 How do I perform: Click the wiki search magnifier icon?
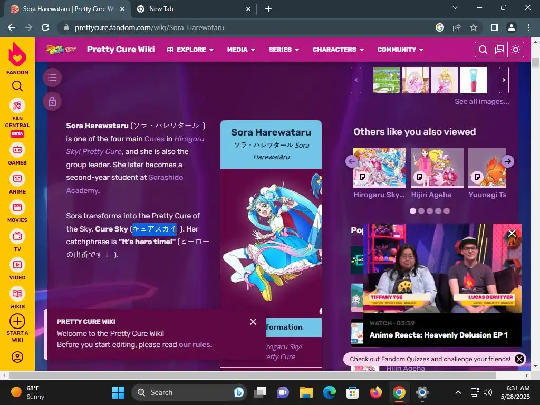(483, 50)
